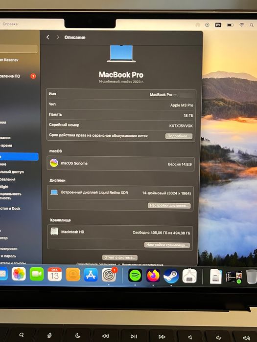Open Spotlight magnifier in menu bar
The height and width of the screenshot is (342, 257).
pos(252,25)
